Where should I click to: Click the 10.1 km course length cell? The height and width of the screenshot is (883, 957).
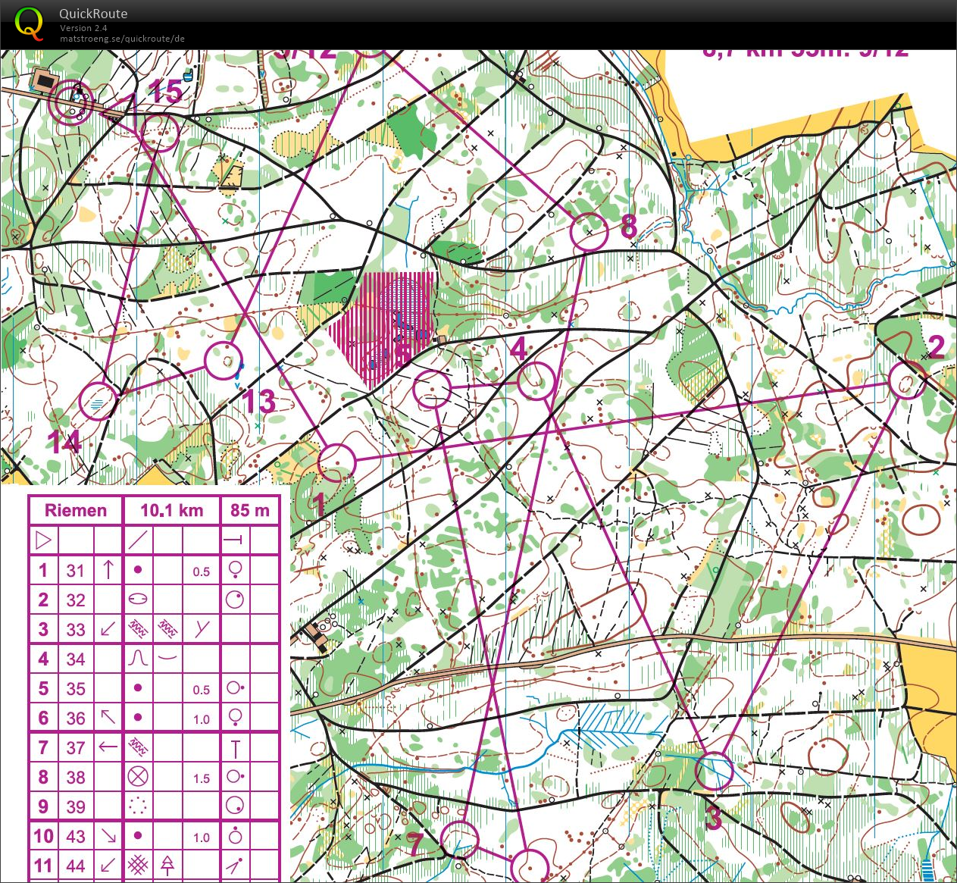coord(171,510)
